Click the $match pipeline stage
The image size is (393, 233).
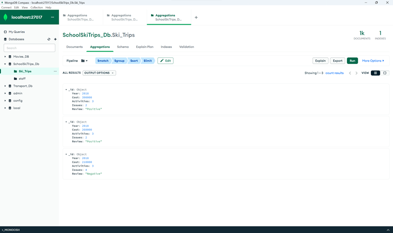click(x=103, y=61)
